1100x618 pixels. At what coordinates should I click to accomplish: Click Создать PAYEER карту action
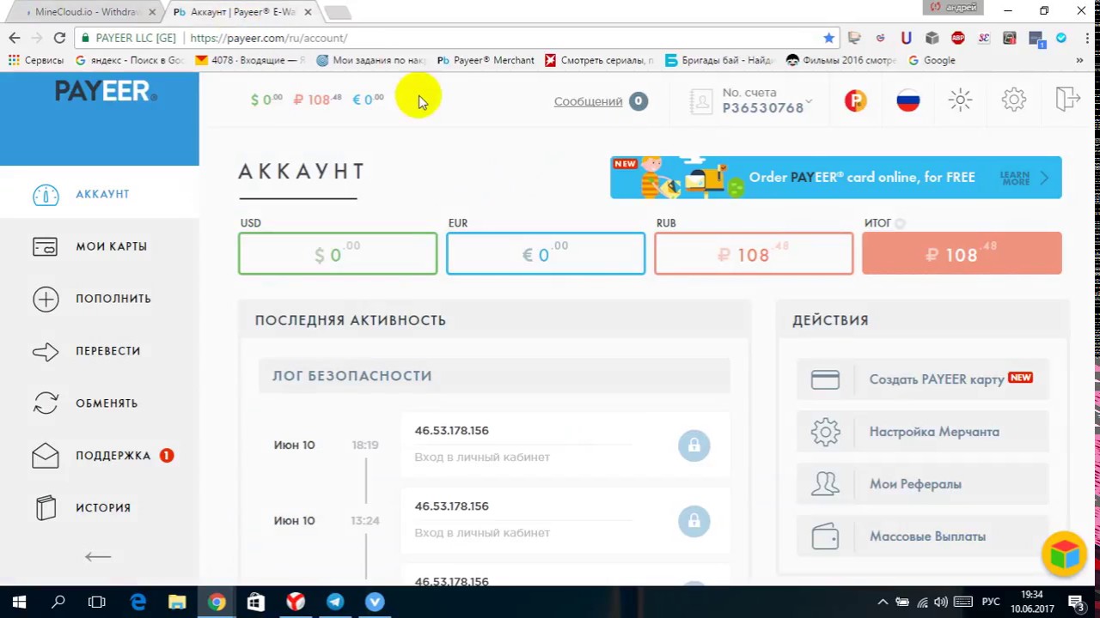[923, 379]
